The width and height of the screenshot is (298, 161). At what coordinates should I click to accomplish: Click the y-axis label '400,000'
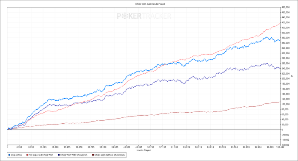(x=286, y=28)
